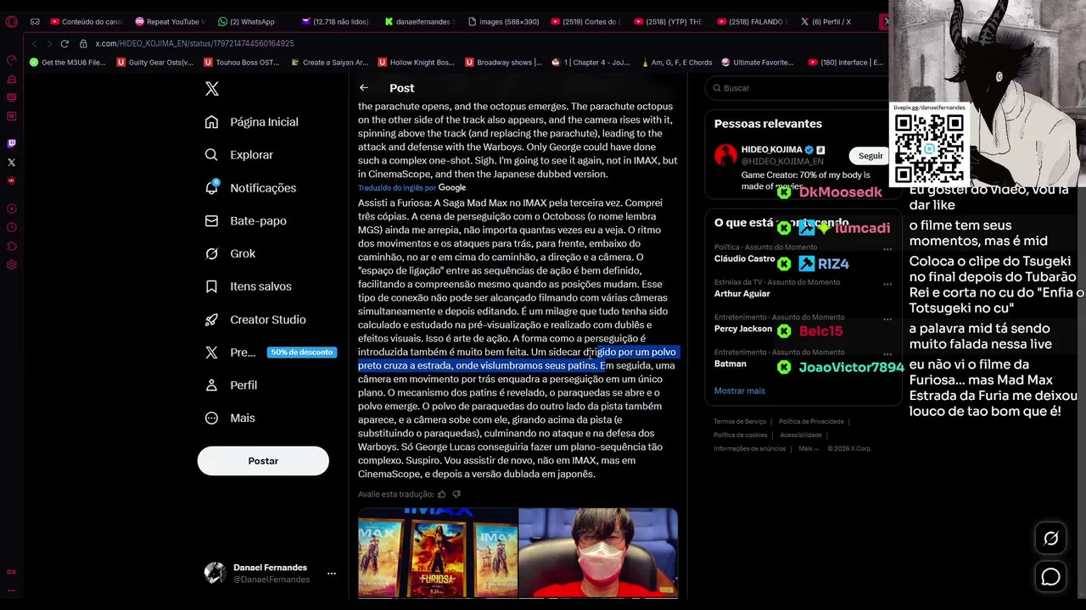Click the browser forward arrow in address bar
This screenshot has height=610, width=1086.
coord(49,43)
